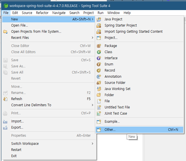Click the Save As... entry
The height and width of the screenshot is (161, 186).
(x=48, y=66)
